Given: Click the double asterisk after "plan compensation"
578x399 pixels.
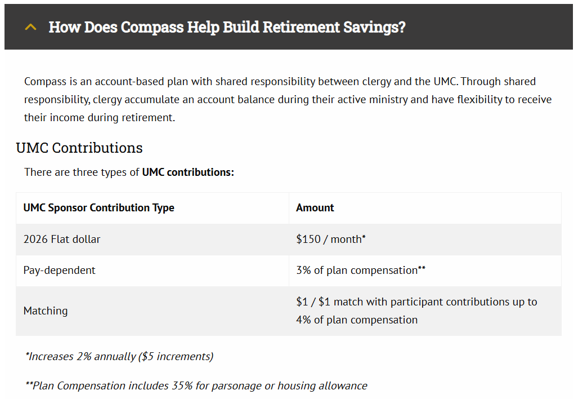Looking at the screenshot, I should tap(422, 268).
